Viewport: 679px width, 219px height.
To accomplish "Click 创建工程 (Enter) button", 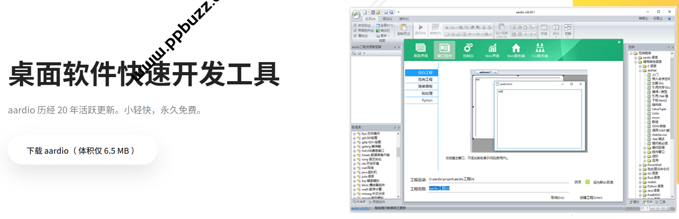I will [590, 198].
